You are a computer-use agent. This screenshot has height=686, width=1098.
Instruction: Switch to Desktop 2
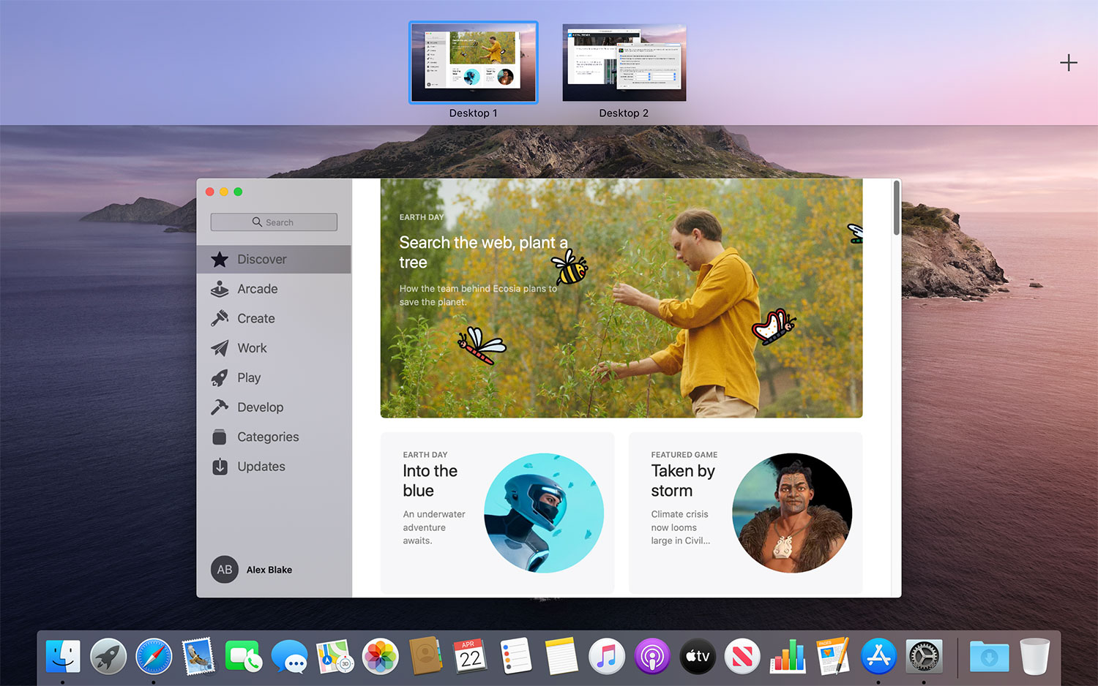tap(623, 62)
